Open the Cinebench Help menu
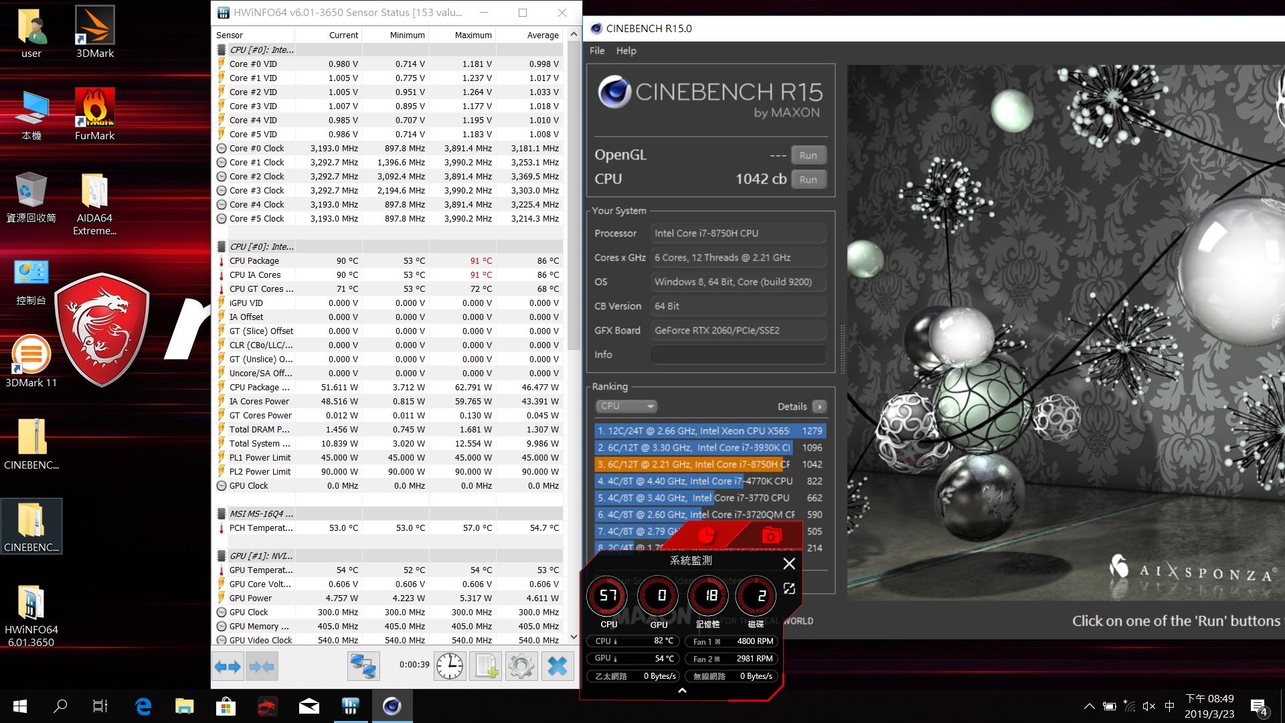Viewport: 1285px width, 723px height. pos(626,51)
